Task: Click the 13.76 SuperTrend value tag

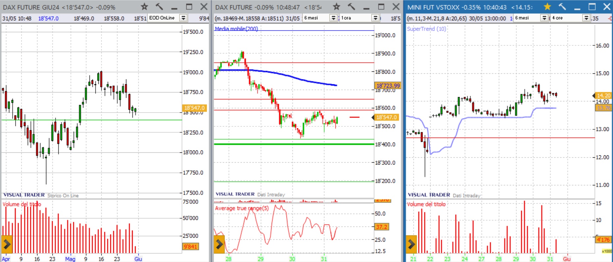Action: [x=603, y=108]
